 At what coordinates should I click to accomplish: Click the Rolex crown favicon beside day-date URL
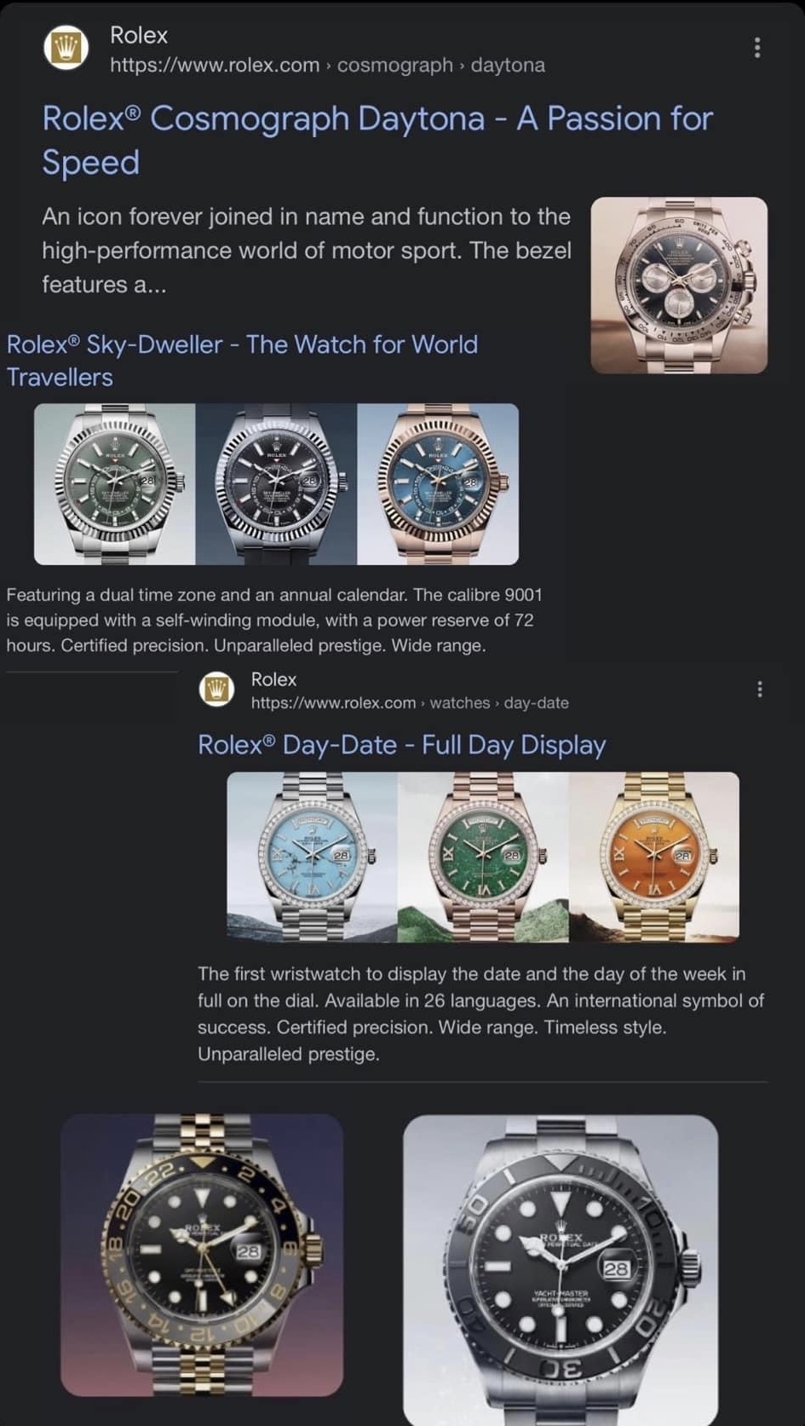click(216, 689)
